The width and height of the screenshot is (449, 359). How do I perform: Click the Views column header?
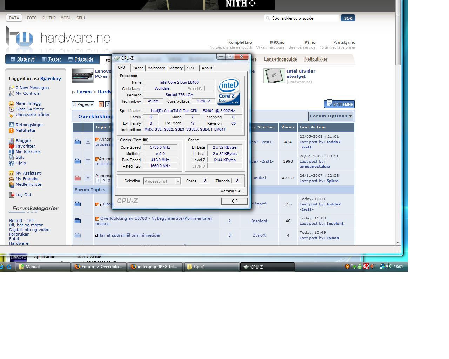(x=288, y=127)
